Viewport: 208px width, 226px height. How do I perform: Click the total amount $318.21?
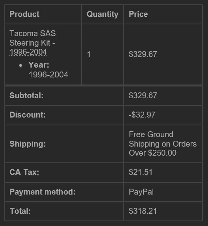[143, 211]
